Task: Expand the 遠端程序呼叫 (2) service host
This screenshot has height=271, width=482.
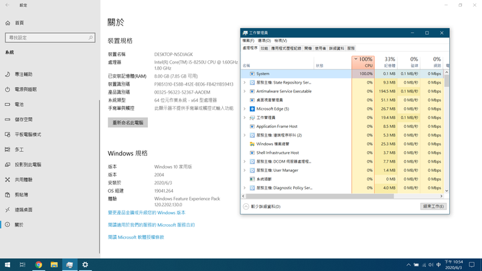Action: 245,135
